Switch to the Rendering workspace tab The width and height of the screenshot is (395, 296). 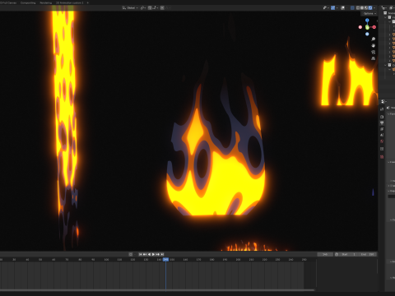point(46,2)
